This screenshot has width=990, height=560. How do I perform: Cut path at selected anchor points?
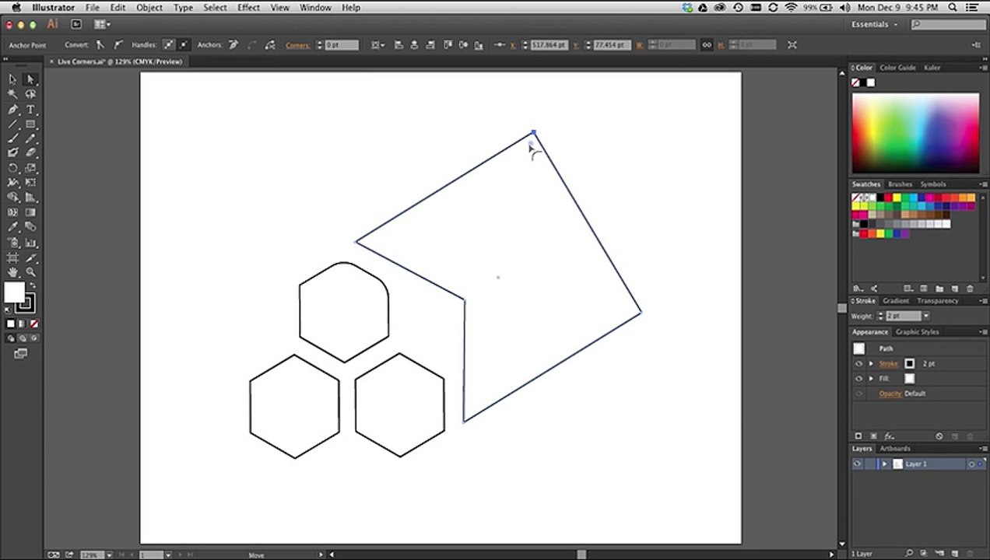coord(269,45)
